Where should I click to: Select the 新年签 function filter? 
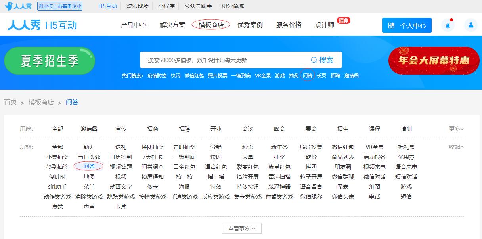coord(279,147)
